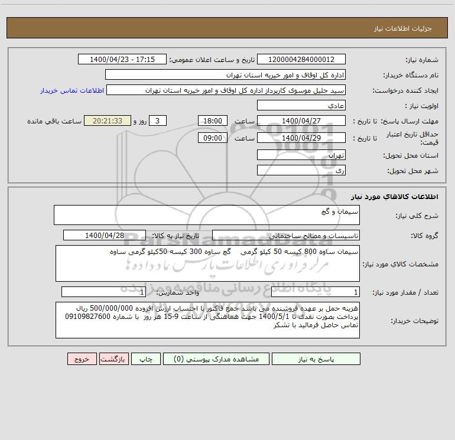
Task: Click تاریخ نیاز به کالا label
Action: (x=175, y=236)
